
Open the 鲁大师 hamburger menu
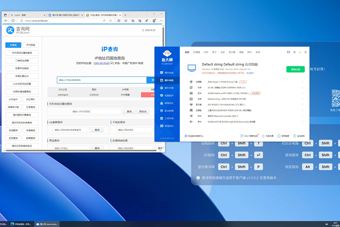click(x=294, y=52)
